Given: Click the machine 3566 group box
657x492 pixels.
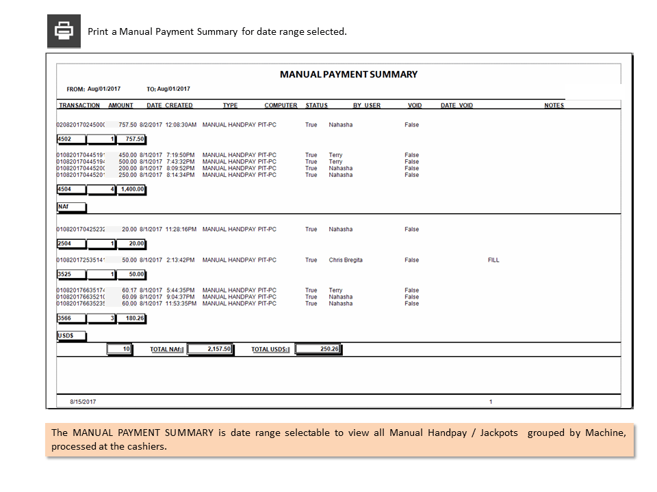Looking at the screenshot, I should tap(71, 318).
